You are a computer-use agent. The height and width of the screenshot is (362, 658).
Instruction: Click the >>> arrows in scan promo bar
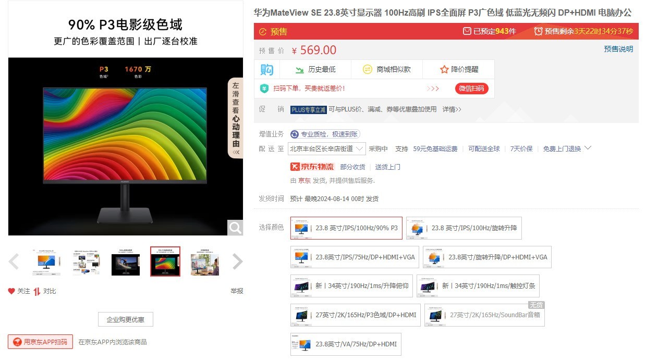pyautogui.click(x=433, y=89)
